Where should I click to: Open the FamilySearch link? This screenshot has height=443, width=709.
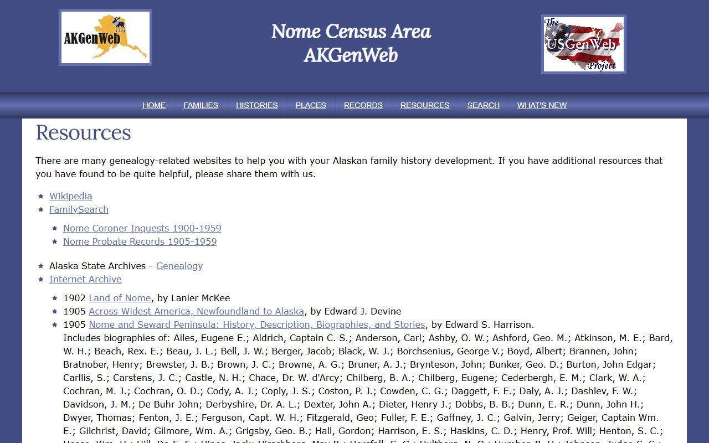point(79,209)
